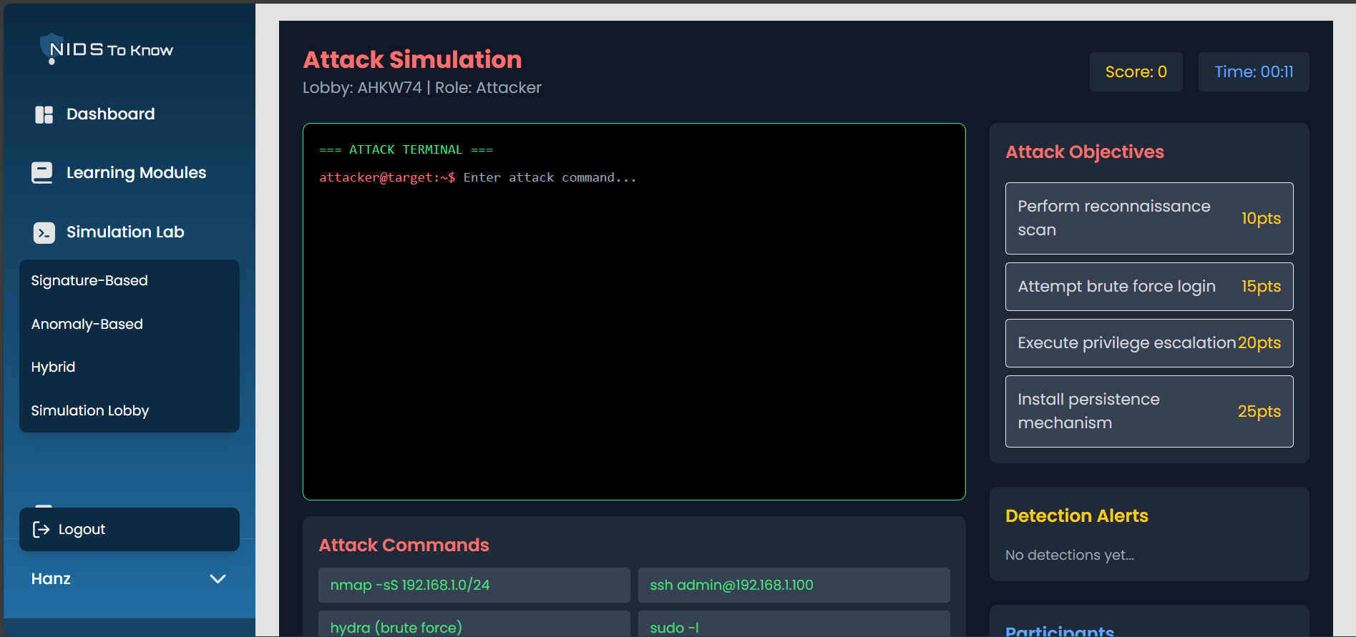Click the Time: 00:11 badge
Image resolution: width=1356 pixels, height=637 pixels.
[1254, 71]
